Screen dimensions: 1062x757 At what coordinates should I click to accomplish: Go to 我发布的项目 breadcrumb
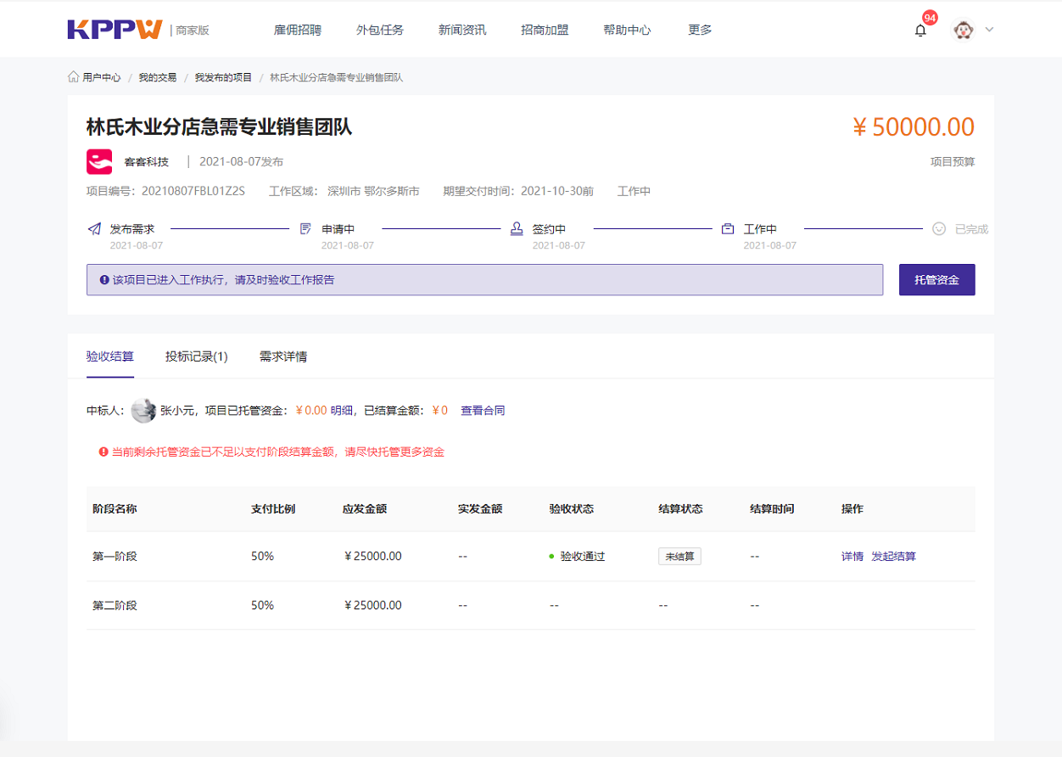click(224, 77)
